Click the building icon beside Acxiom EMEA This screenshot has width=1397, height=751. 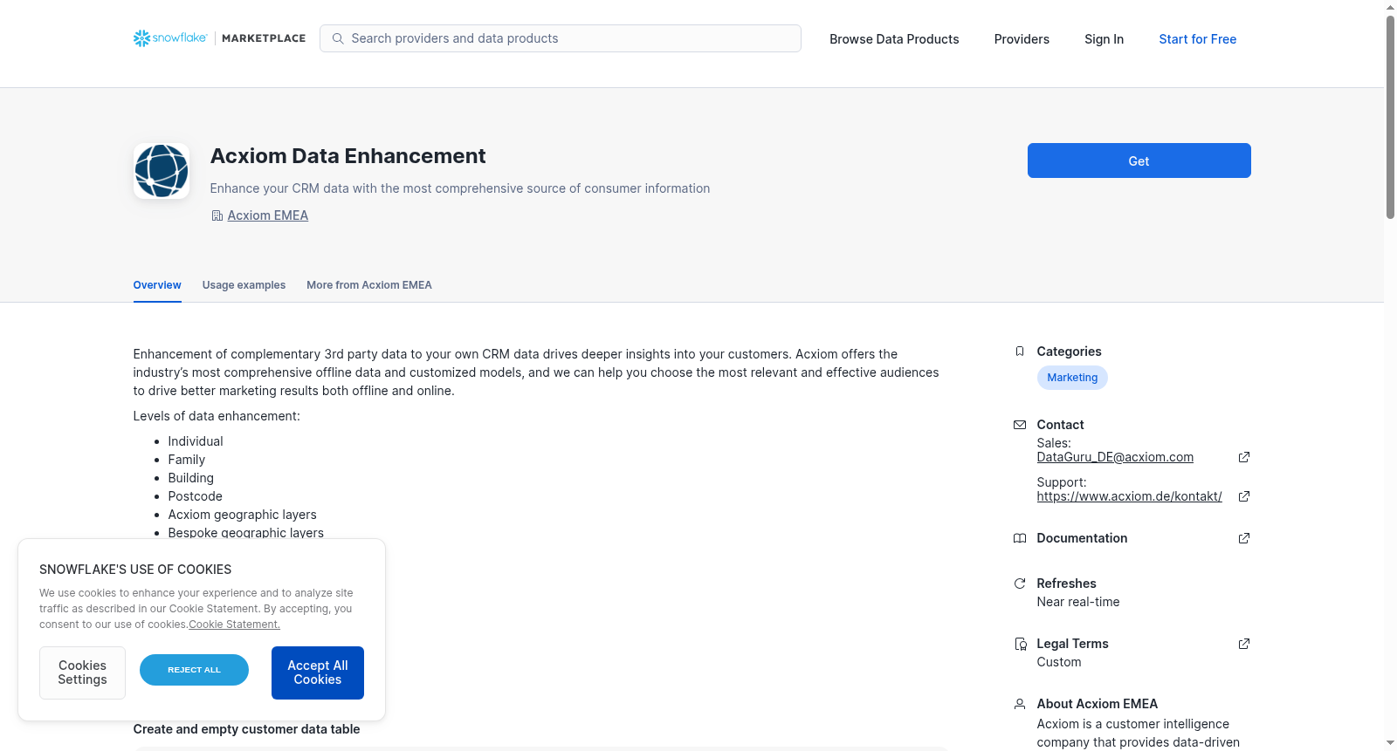pos(217,215)
